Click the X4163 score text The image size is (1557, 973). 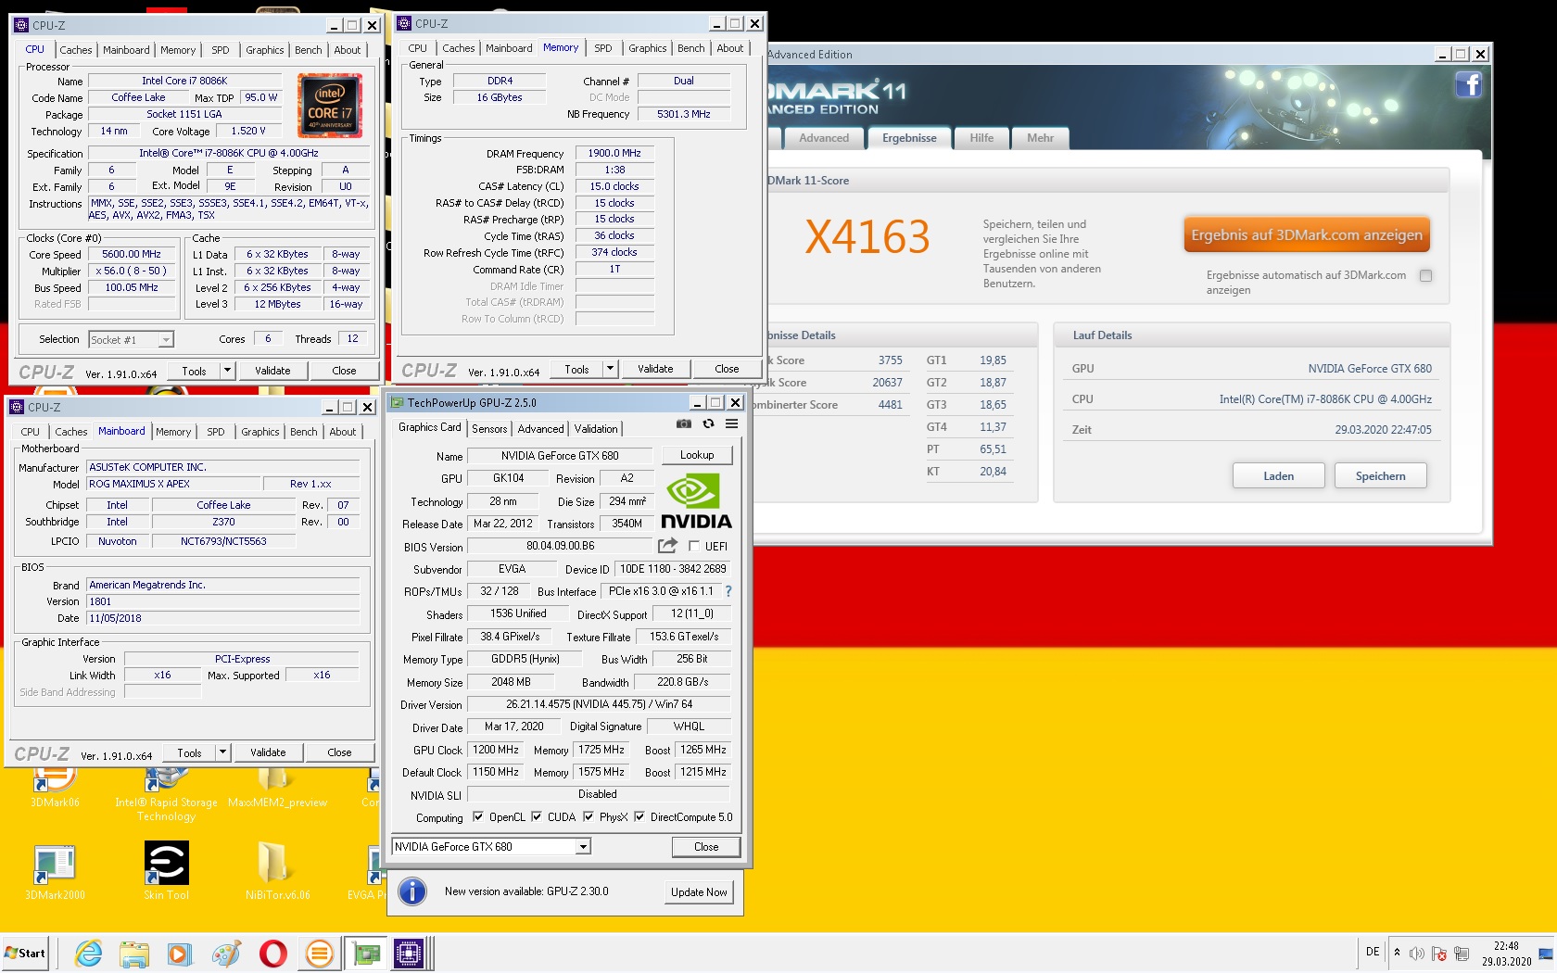click(x=867, y=236)
